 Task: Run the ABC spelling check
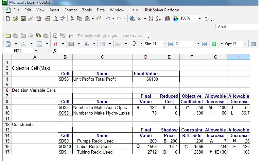pos(63,19)
